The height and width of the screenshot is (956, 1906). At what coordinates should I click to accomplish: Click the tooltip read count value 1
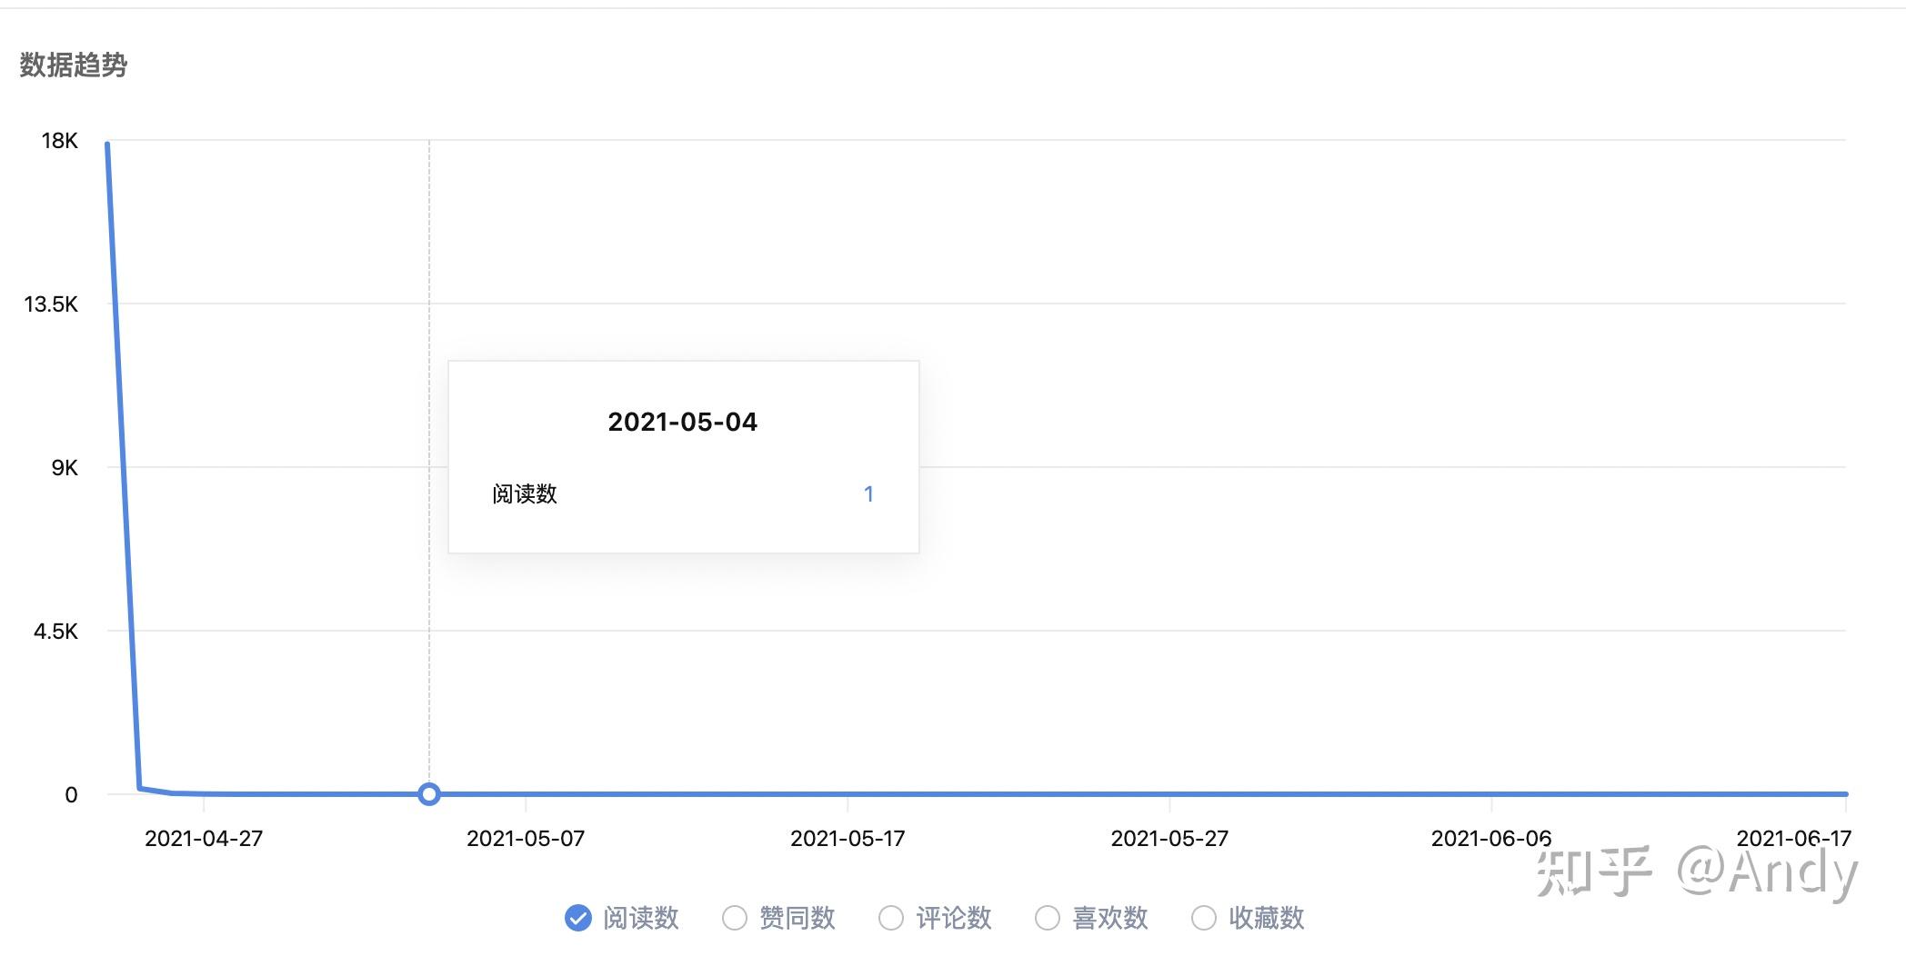pyautogui.click(x=868, y=493)
